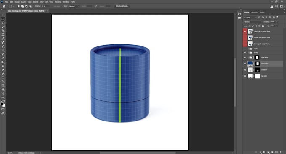Click the Feather input field
Image resolution: width=286 pixels, height=154 pixels.
coord(45,6)
